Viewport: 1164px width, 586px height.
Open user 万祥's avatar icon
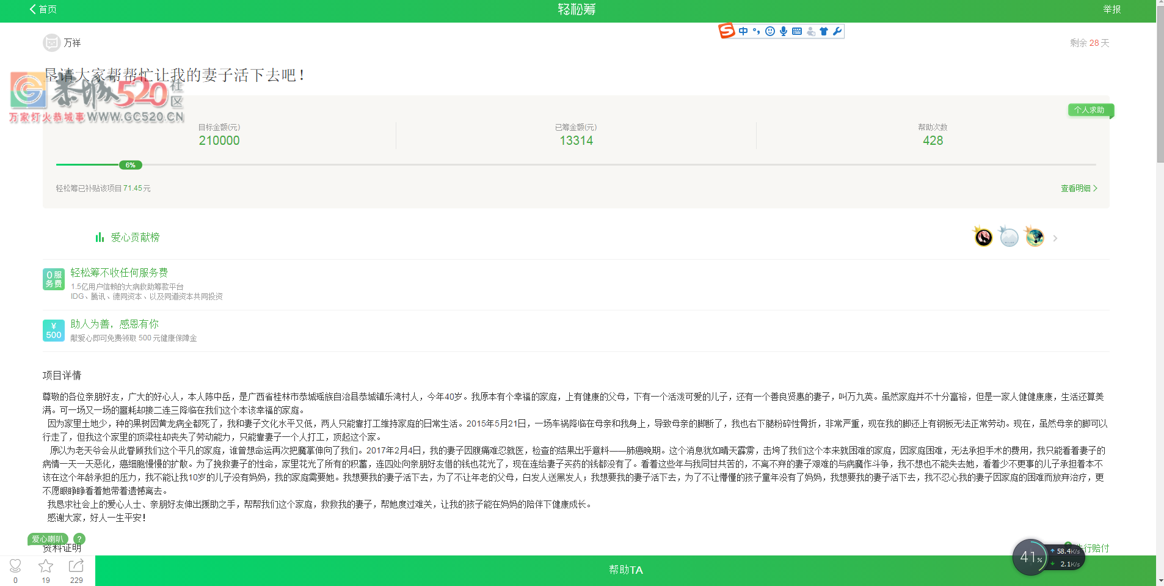[52, 43]
